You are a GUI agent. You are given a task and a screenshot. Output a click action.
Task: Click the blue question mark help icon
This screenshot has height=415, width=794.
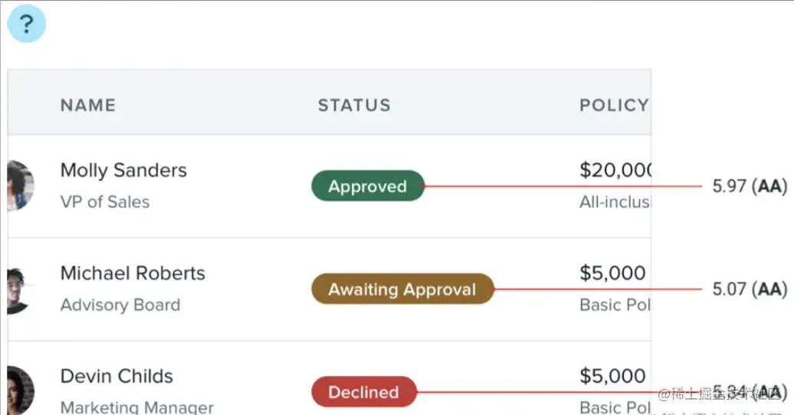click(x=26, y=25)
